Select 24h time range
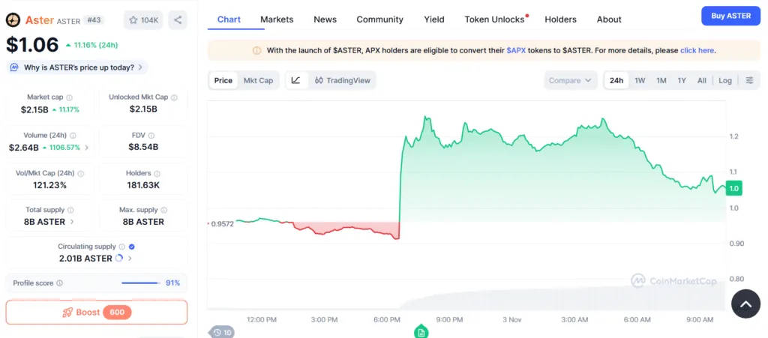Image resolution: width=768 pixels, height=338 pixels. 616,80
